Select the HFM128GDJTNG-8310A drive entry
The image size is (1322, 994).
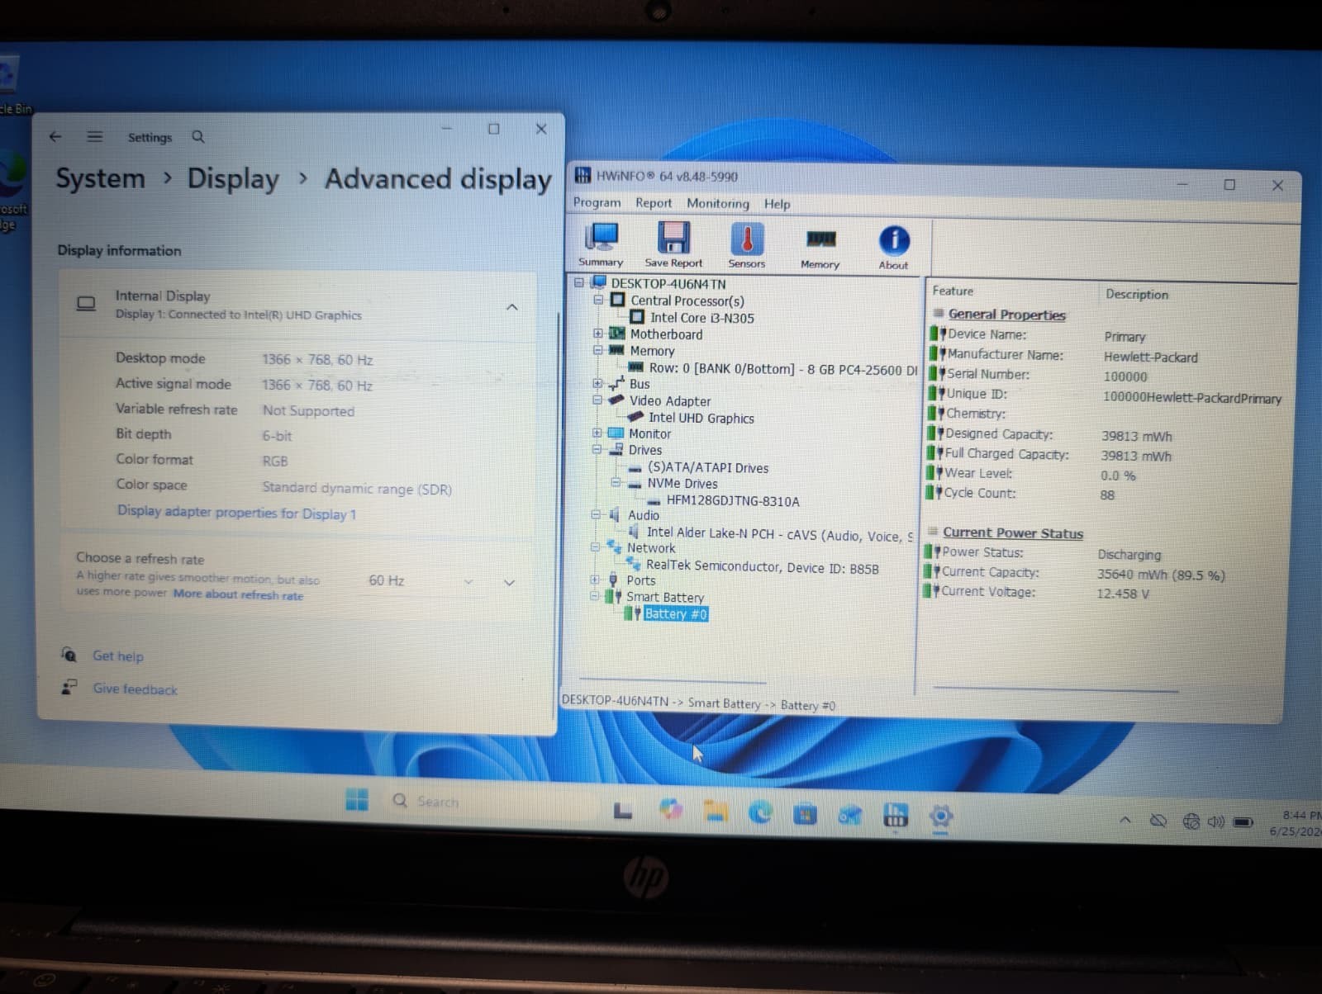(732, 501)
